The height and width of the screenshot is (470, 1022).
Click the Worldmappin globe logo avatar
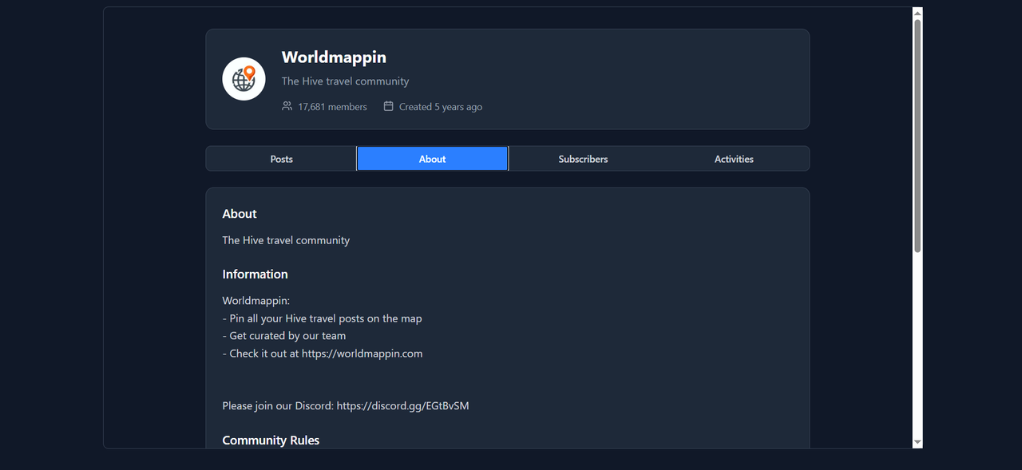[x=244, y=79]
